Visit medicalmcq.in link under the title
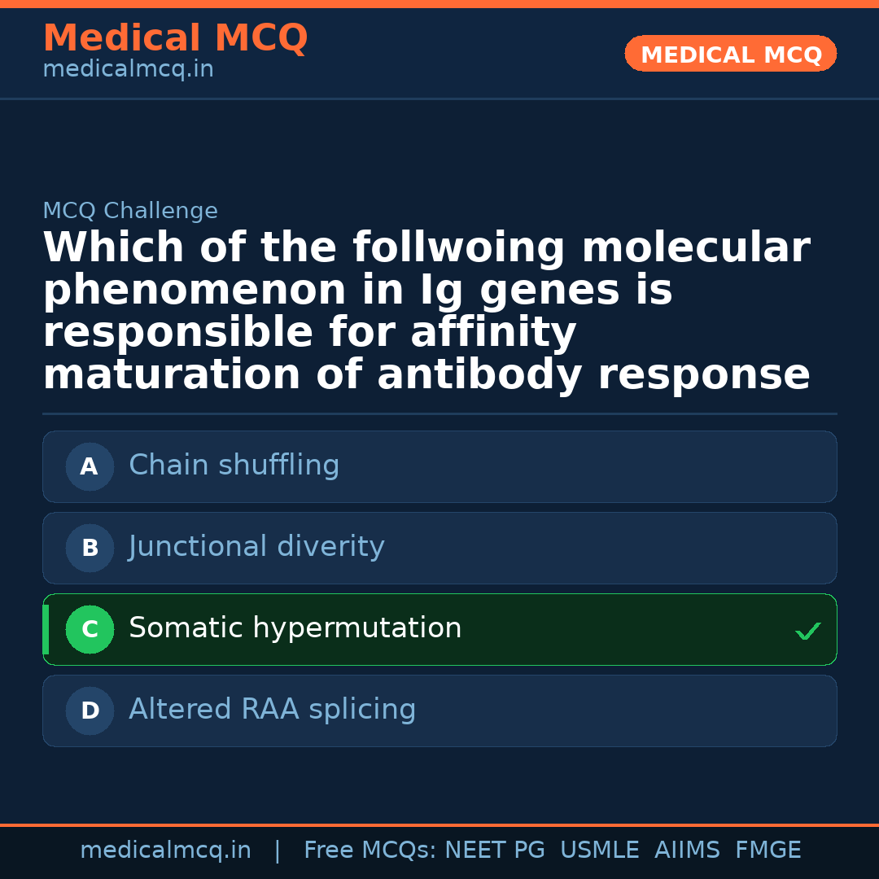Image resolution: width=879 pixels, height=879 pixels. (128, 70)
